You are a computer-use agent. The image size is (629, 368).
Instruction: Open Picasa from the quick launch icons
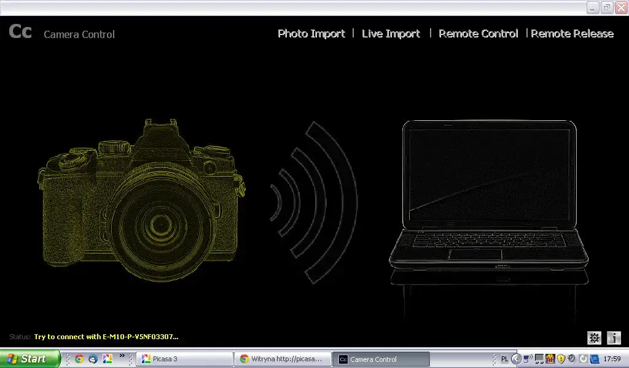[107, 359]
